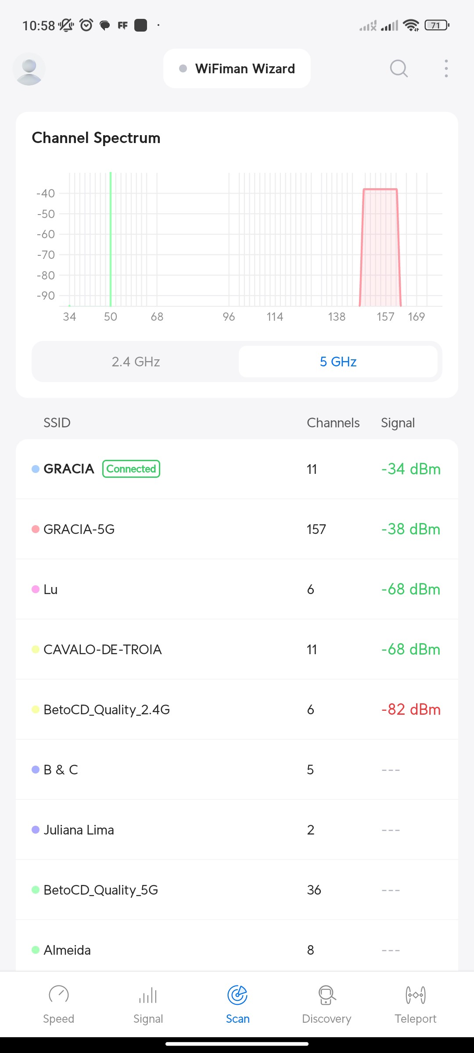Sort list by Signal column header
The image size is (474, 1053).
398,423
